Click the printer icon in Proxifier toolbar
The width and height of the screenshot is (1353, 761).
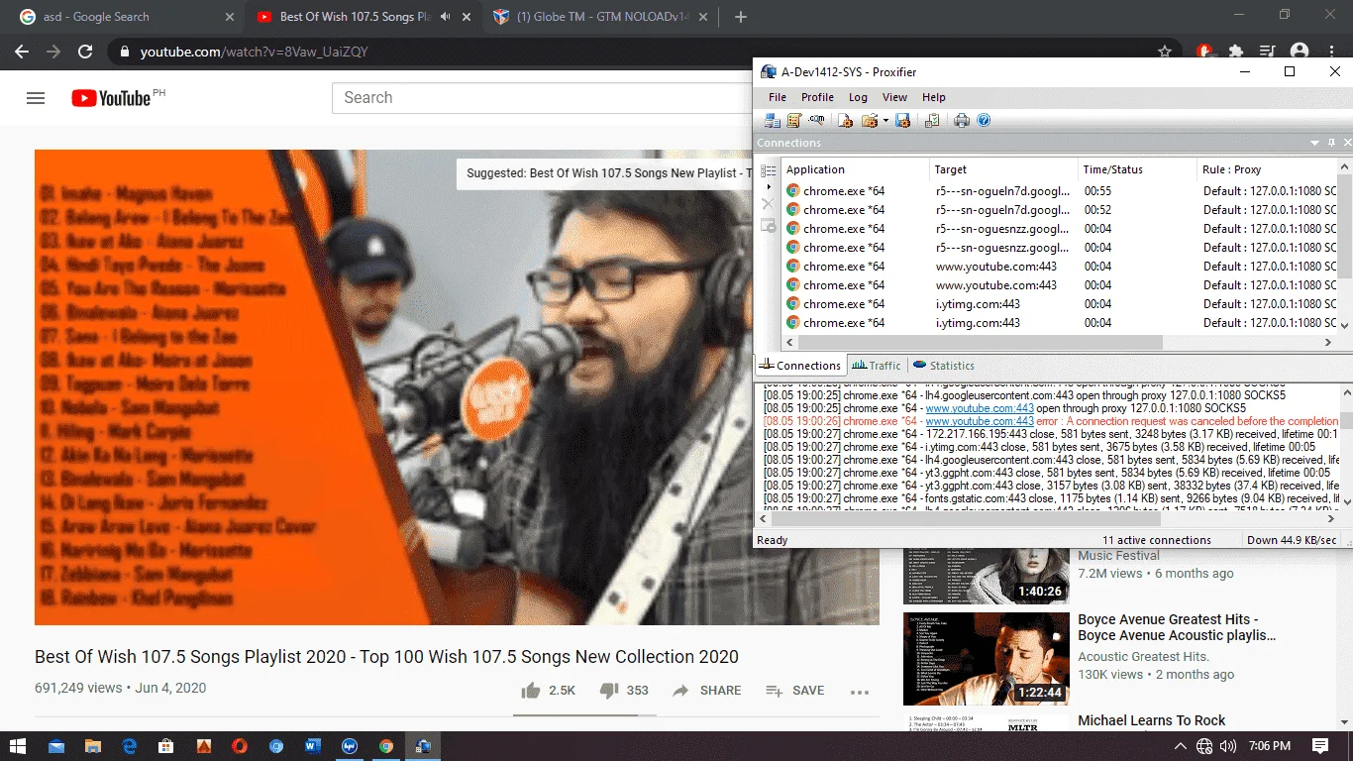961,120
